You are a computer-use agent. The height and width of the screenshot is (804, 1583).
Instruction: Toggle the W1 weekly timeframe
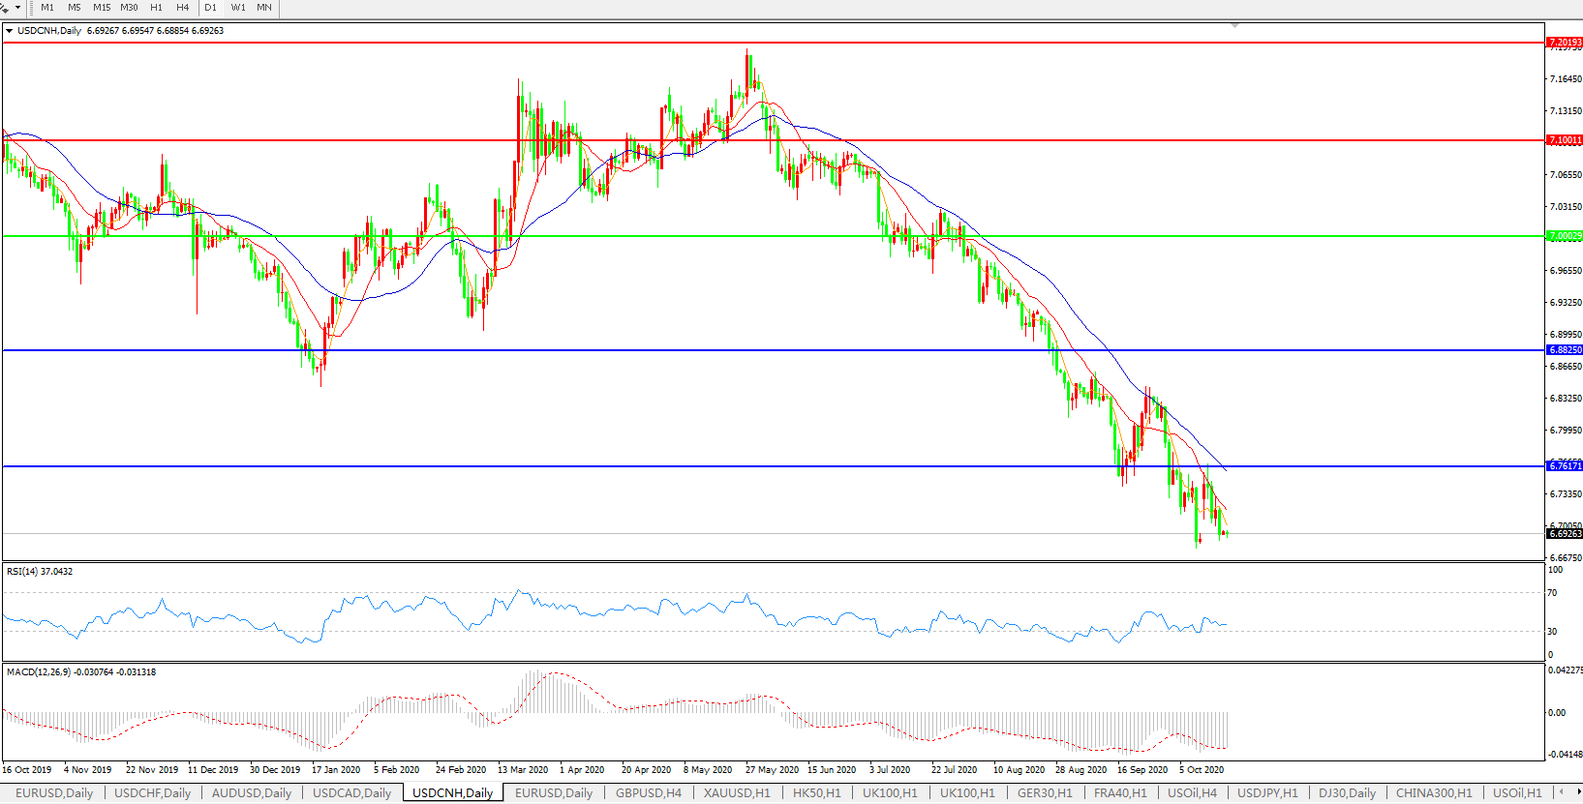point(238,8)
